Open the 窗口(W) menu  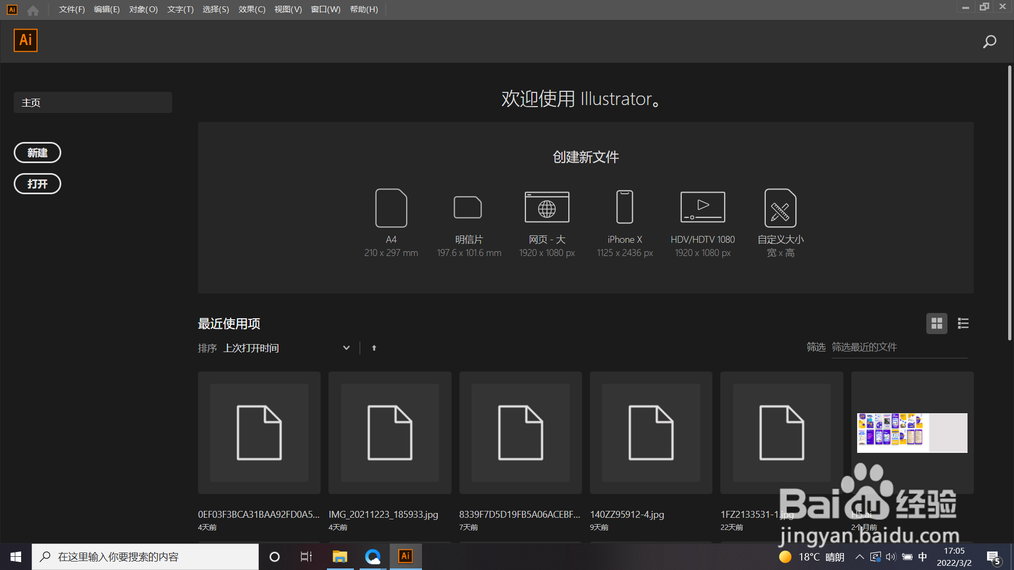[x=326, y=9]
